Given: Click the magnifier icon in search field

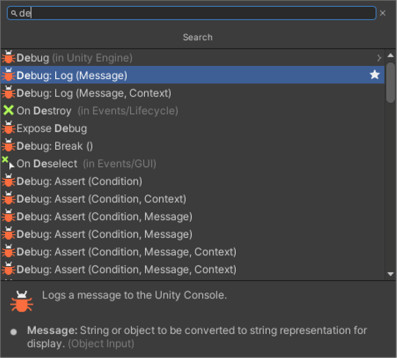Looking at the screenshot, I should 14,13.
